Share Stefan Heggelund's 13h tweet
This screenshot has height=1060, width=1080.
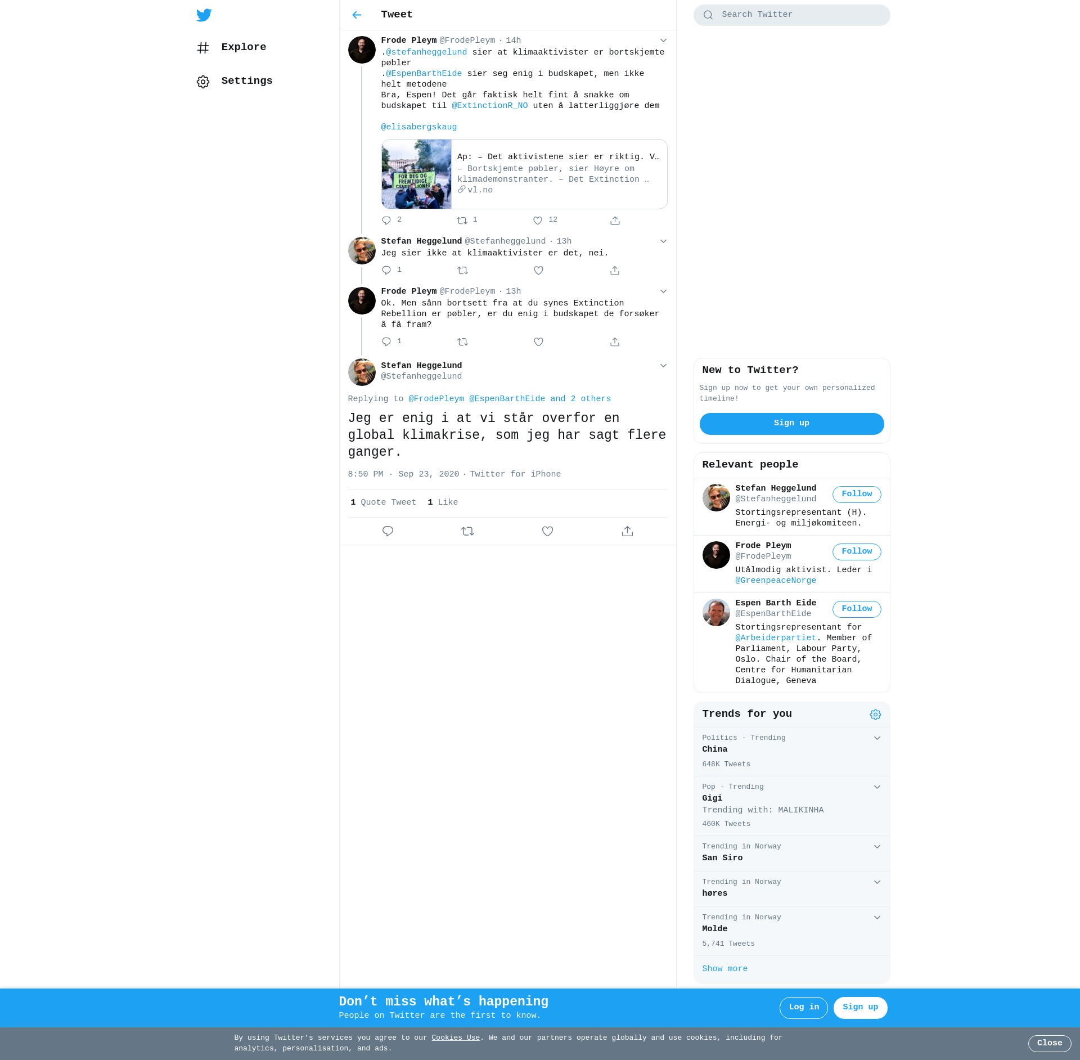point(615,271)
